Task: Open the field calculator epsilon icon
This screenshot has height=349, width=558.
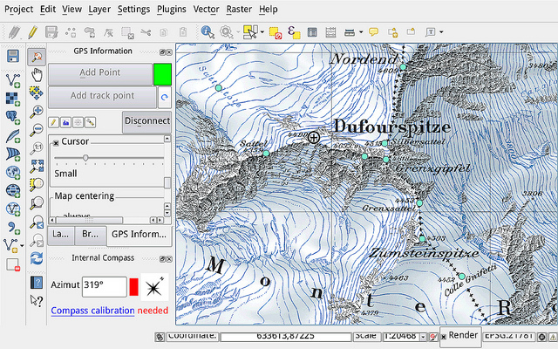Action: (294, 32)
